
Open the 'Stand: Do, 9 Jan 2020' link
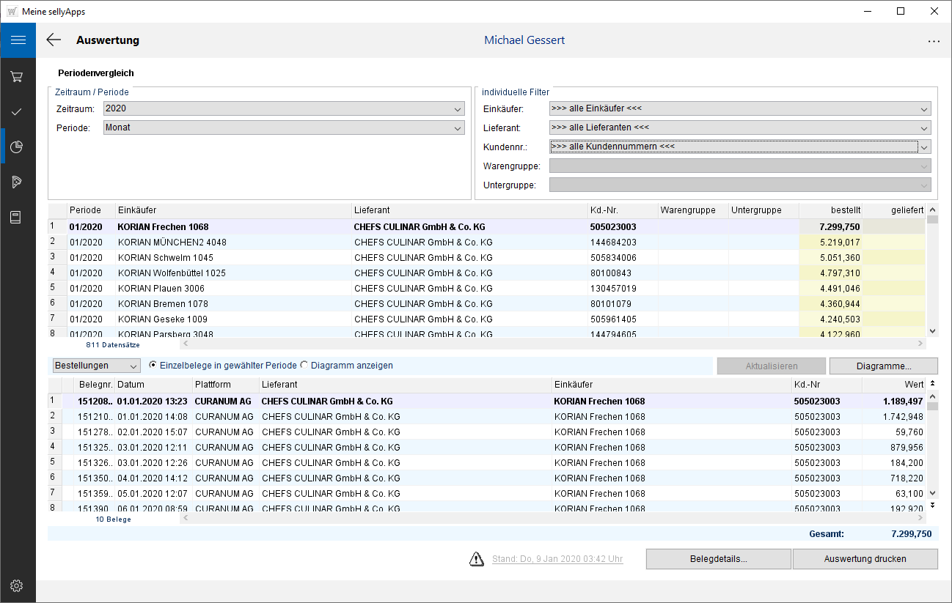[557, 559]
